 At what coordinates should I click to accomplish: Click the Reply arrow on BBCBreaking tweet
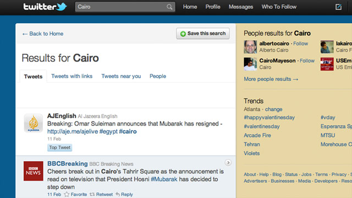pyautogui.click(x=118, y=194)
